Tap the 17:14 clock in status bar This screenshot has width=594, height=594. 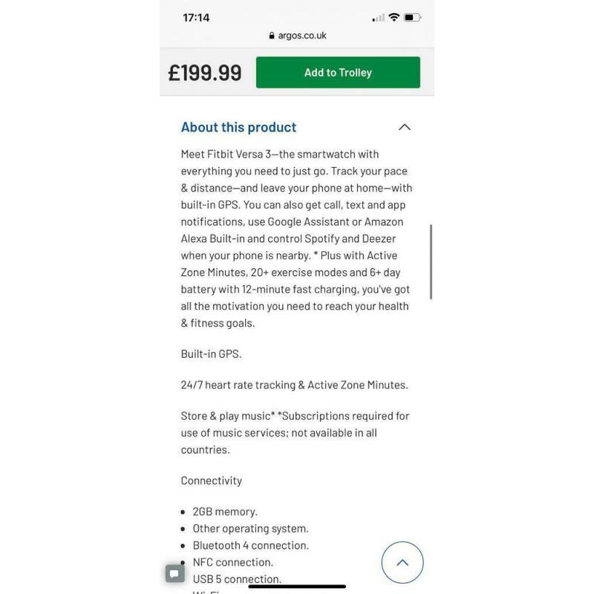point(196,18)
